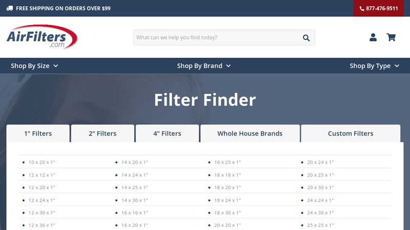Choose the 14 x 25 x 1" size link

click(135, 188)
